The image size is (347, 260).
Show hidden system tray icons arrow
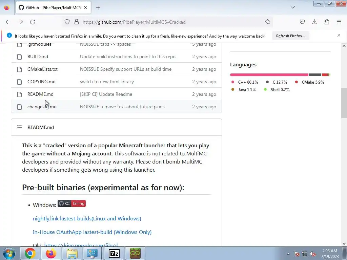[288, 254]
